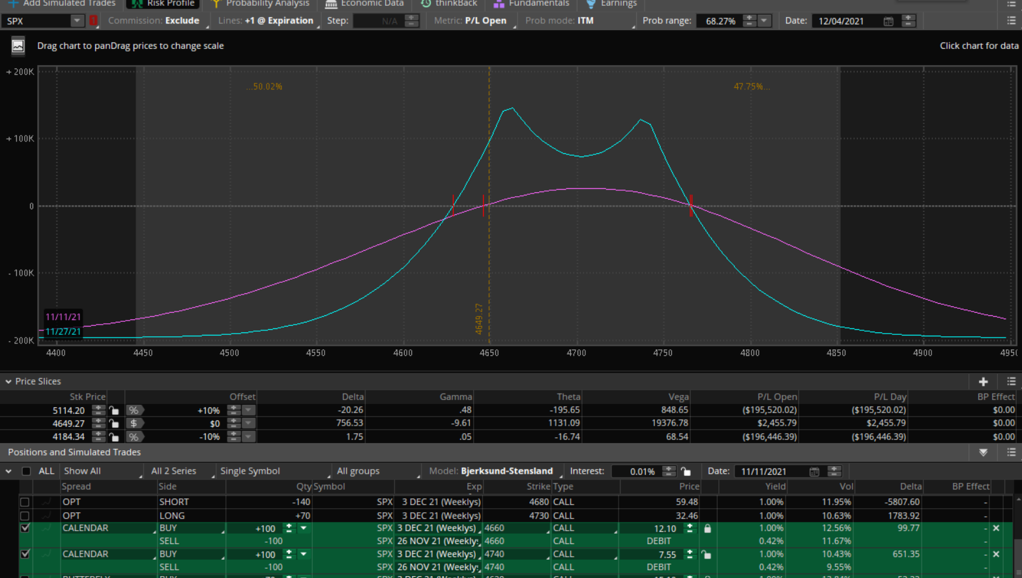Click percent offset icon for +10% slice
Viewport: 1022px width, 578px height.
(134, 411)
